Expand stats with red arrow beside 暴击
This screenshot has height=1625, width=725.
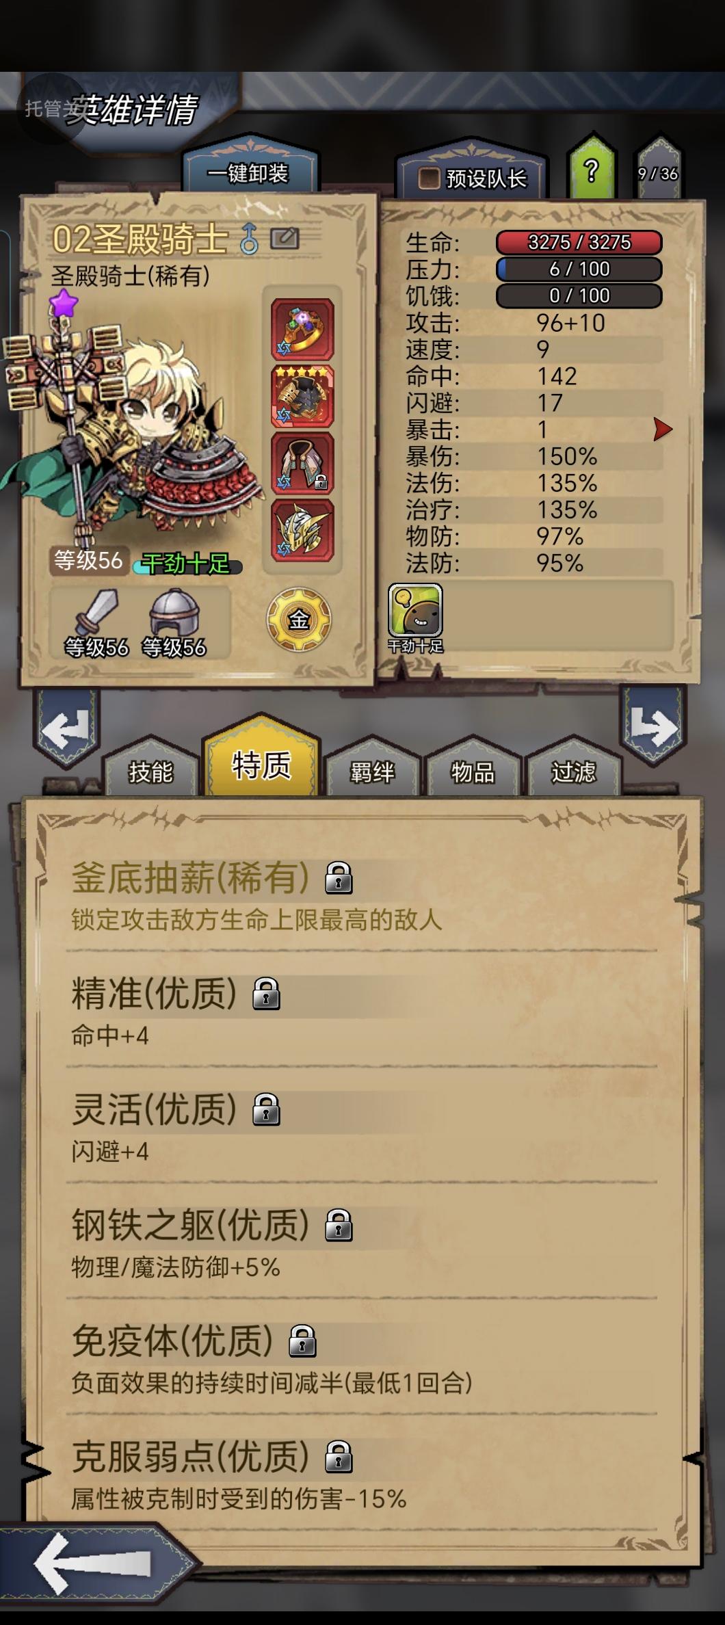[x=662, y=430]
